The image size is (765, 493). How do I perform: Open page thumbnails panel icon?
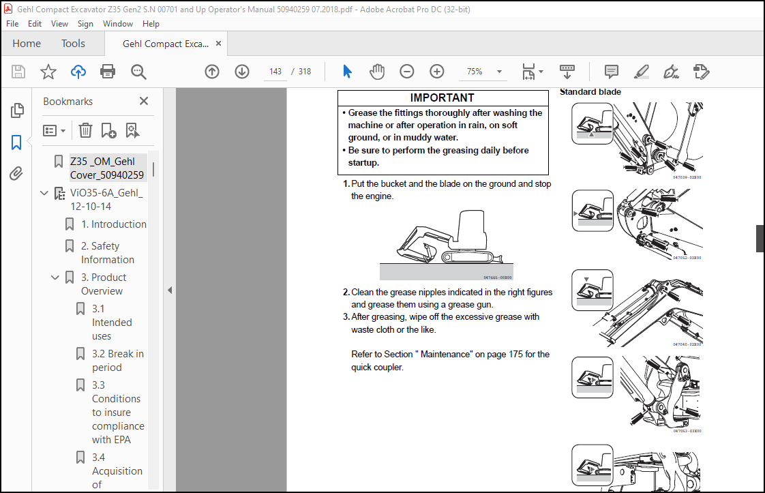click(17, 110)
